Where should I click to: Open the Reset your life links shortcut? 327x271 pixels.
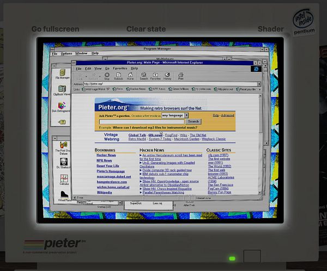click(x=246, y=89)
